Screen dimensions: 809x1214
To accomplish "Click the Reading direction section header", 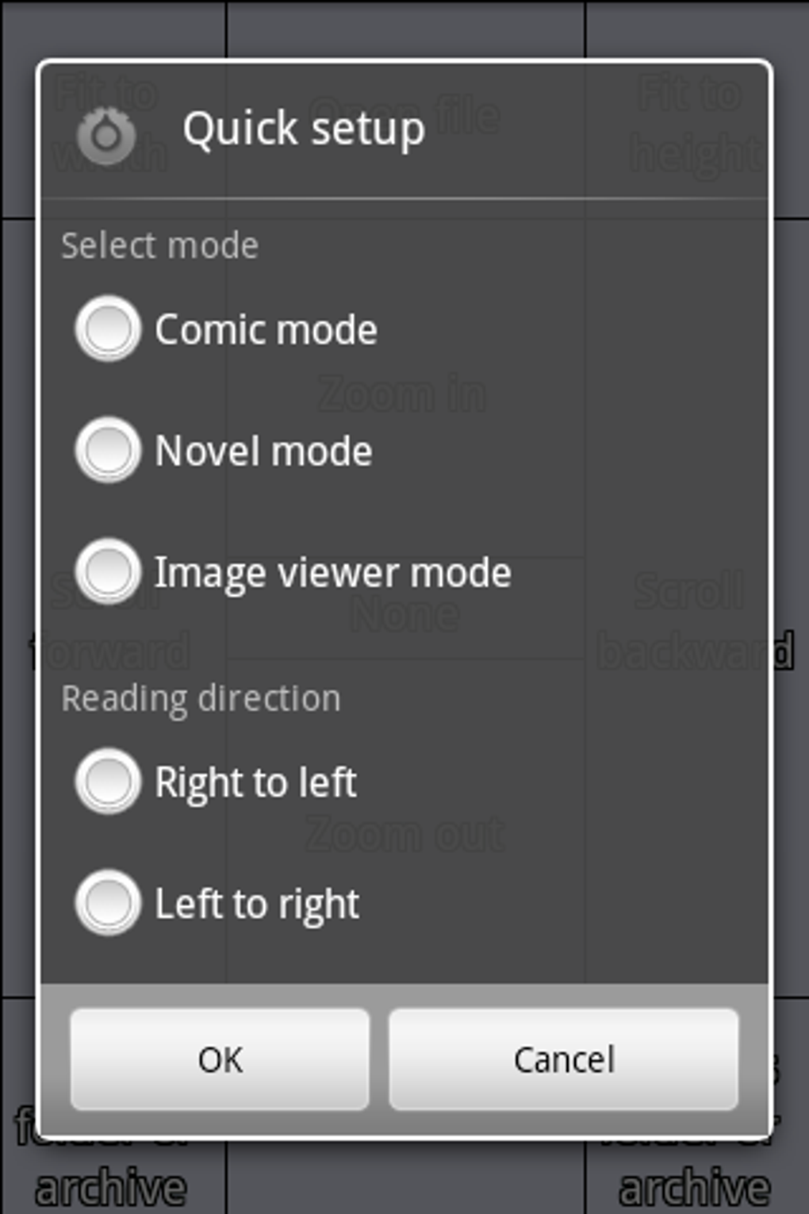I will pyautogui.click(x=201, y=699).
